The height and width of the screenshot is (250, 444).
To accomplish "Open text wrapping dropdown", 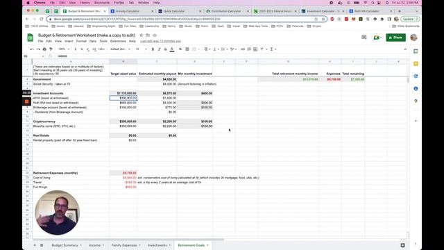I will (224, 49).
